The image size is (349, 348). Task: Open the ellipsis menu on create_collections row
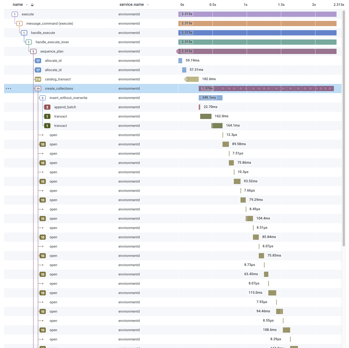[8, 89]
